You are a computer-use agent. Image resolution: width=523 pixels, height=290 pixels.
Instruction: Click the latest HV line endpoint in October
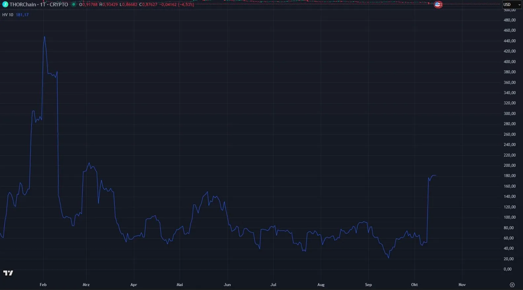click(436, 175)
